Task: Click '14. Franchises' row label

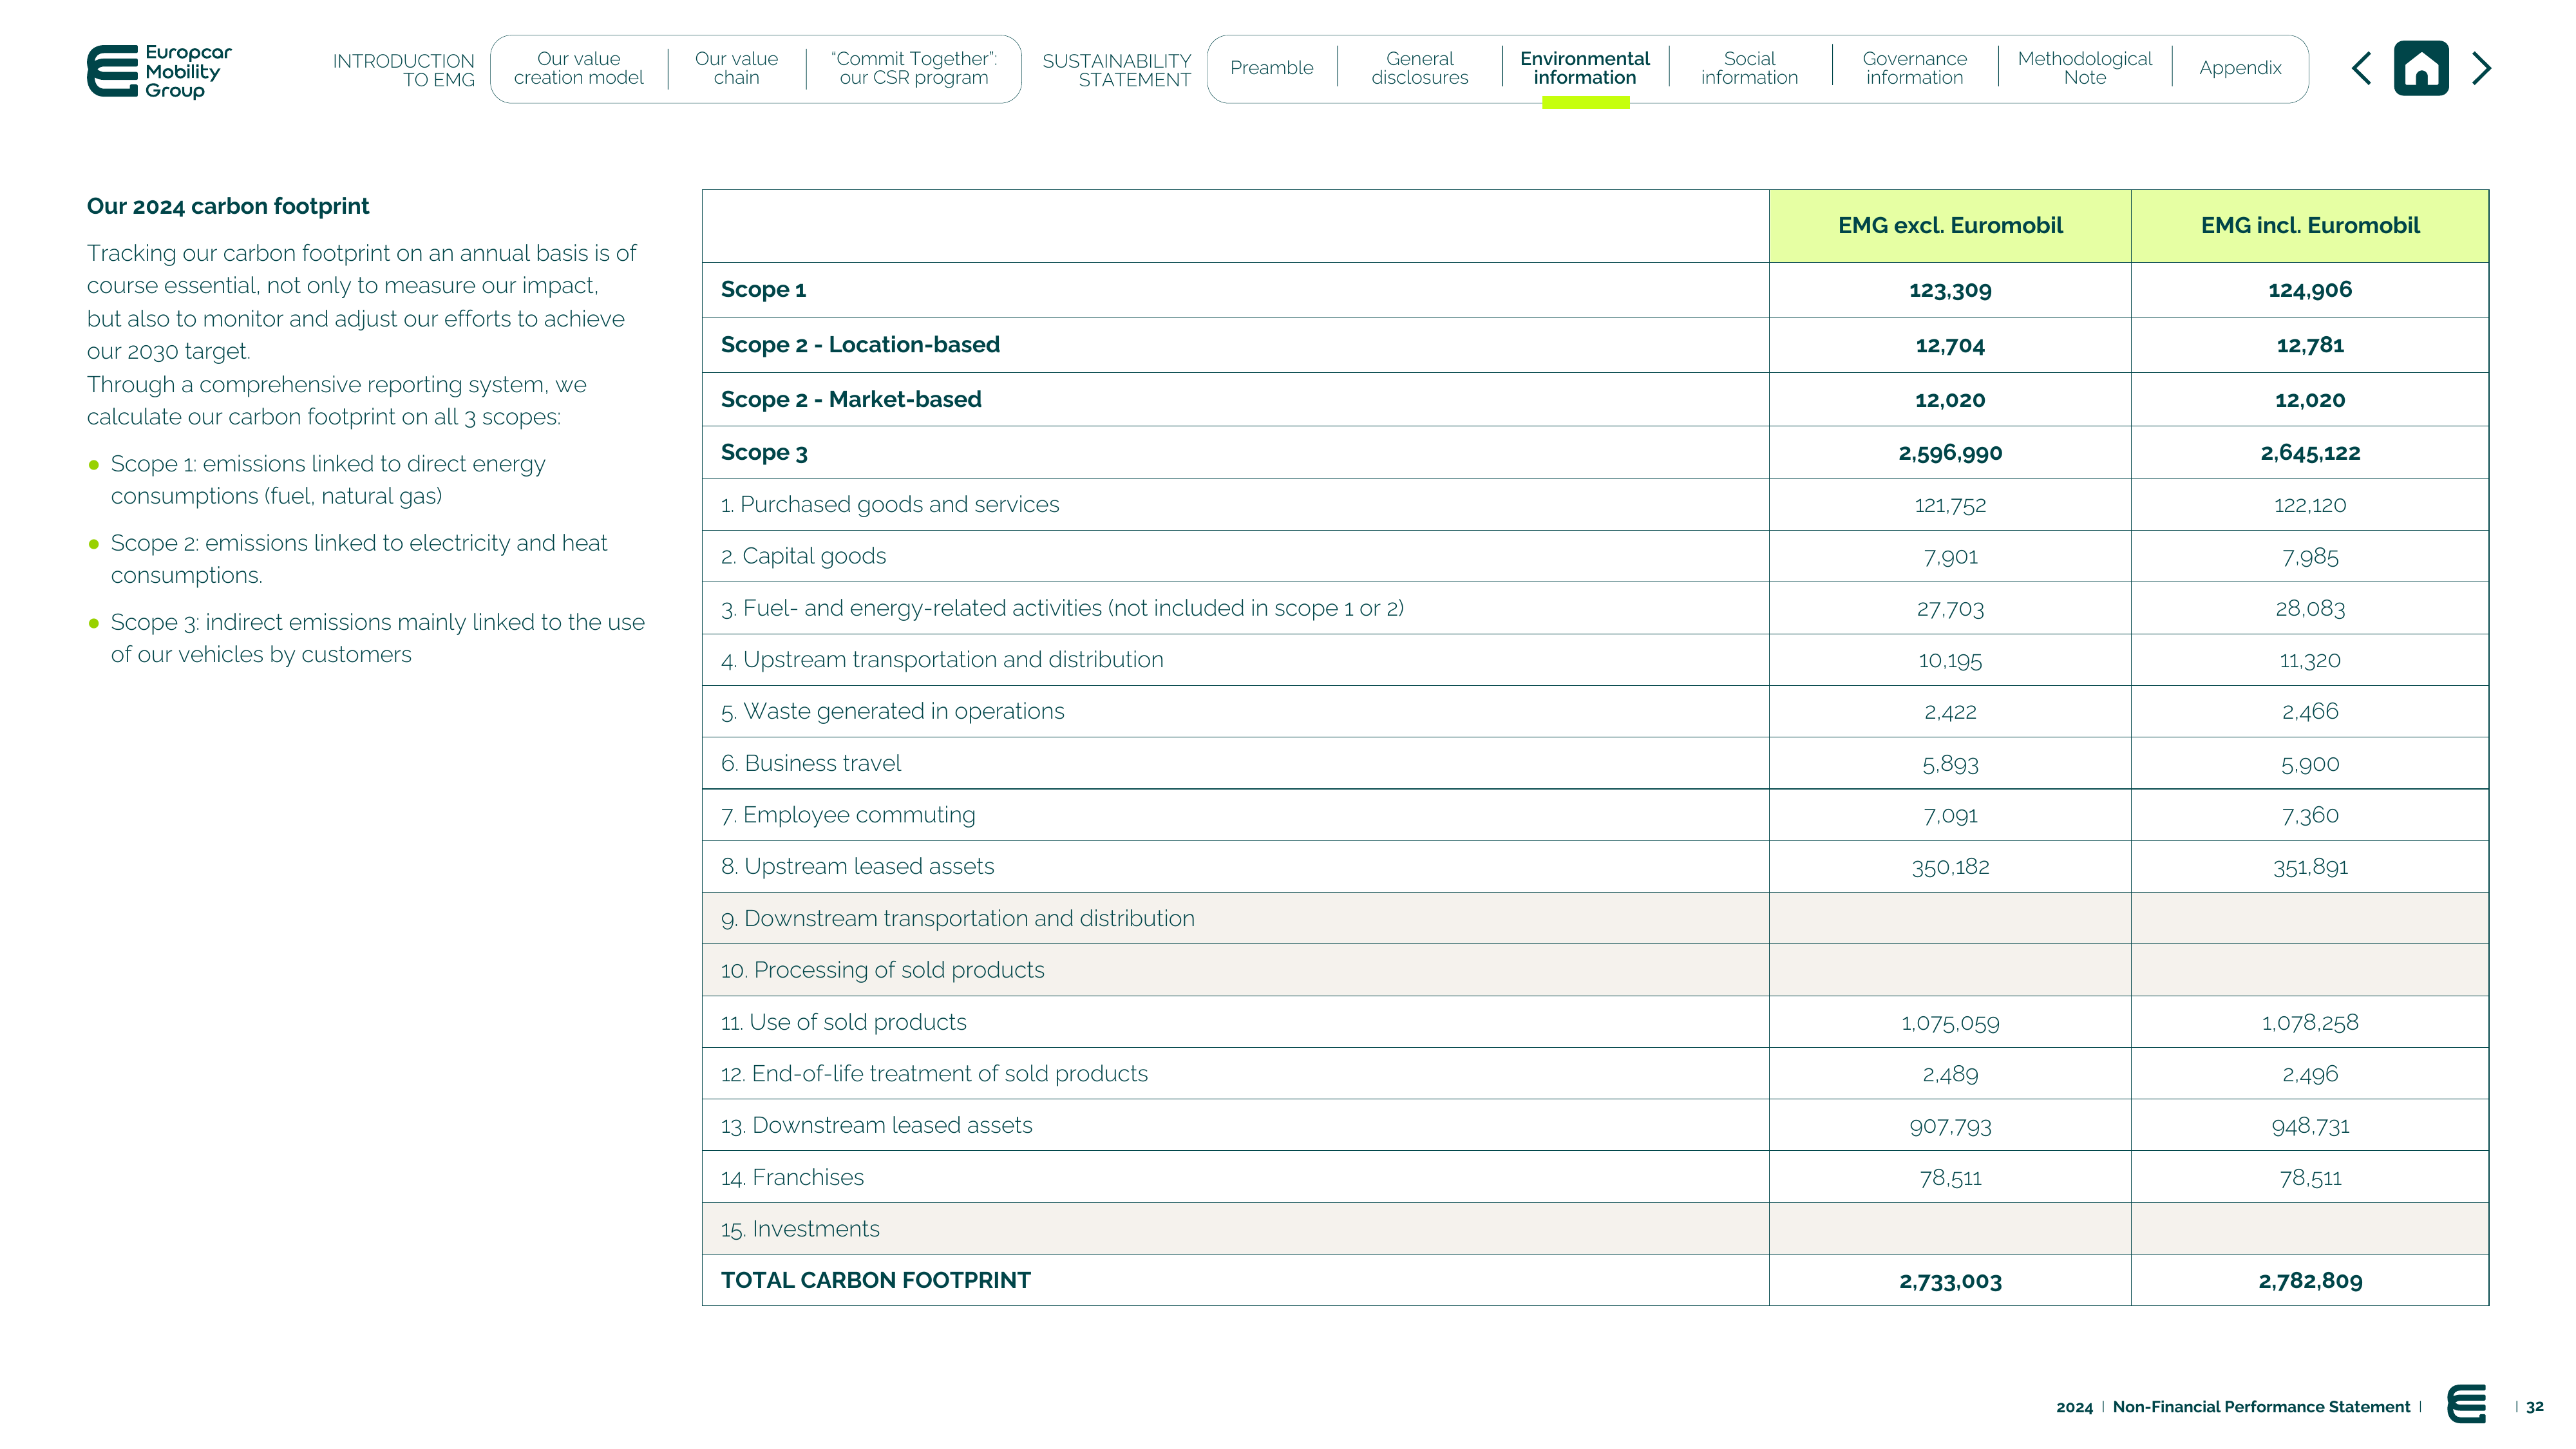Action: [x=792, y=1178]
